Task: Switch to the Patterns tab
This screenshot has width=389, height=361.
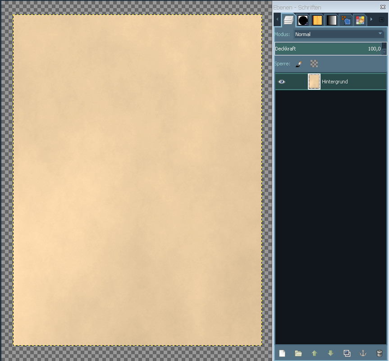Action: point(317,20)
